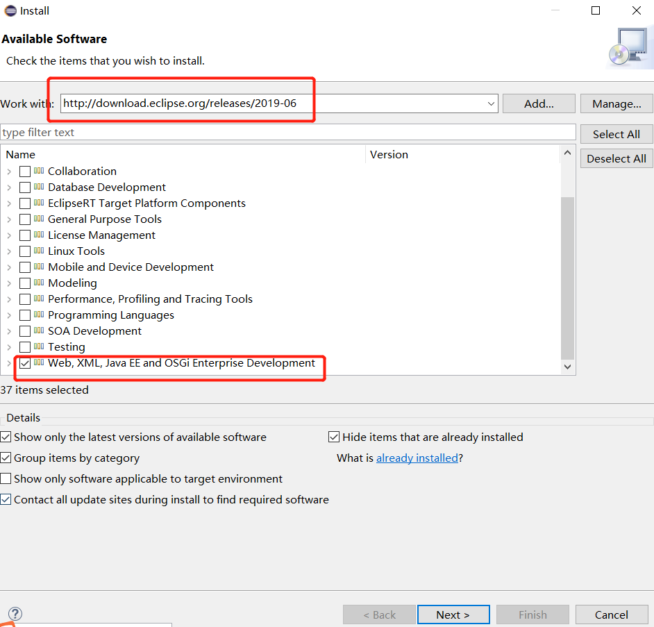
Task: Uncheck Web, XML, Java EE and OSGi checkbox
Action: pyautogui.click(x=25, y=363)
